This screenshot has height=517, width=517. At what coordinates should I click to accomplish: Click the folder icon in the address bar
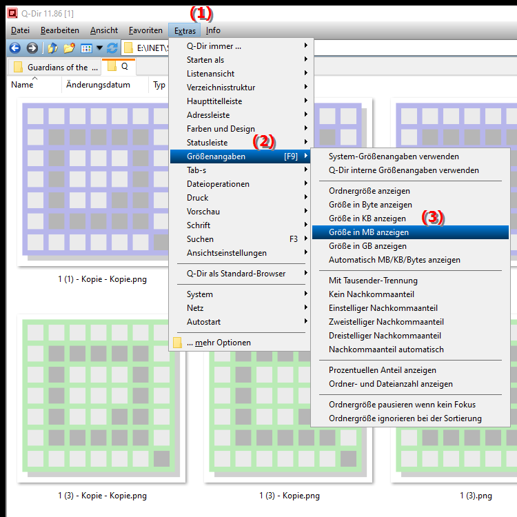[129, 48]
